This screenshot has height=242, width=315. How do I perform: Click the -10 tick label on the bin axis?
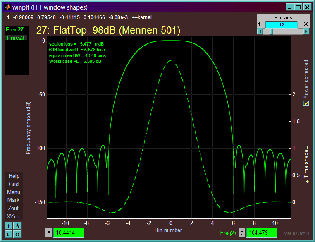pyautogui.click(x=65, y=223)
